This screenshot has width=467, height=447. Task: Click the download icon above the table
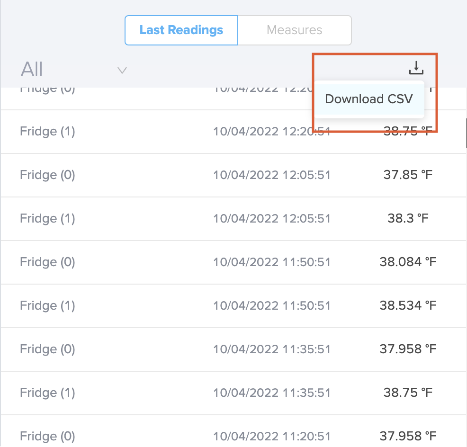click(416, 68)
